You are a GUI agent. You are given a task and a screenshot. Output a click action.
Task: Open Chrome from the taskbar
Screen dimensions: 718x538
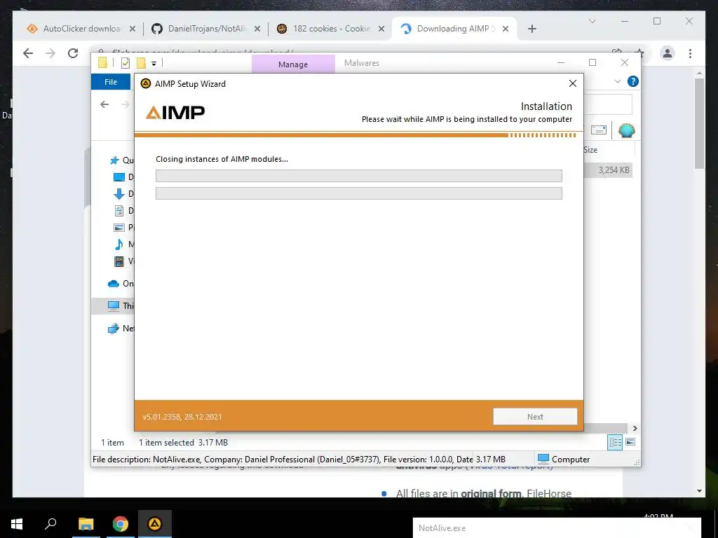click(x=121, y=524)
